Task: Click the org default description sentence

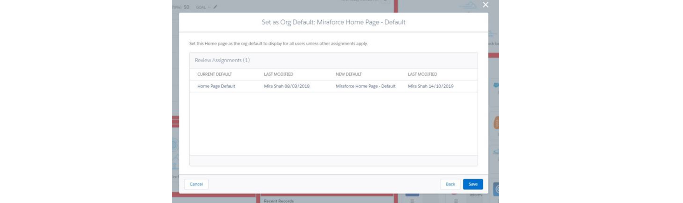Action: (278, 44)
